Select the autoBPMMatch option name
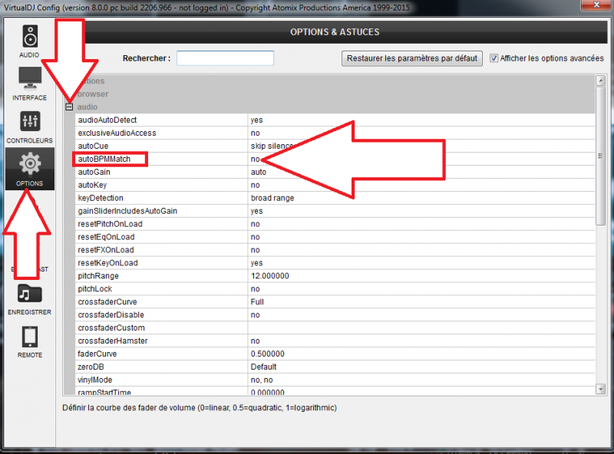Screen dimensions: 614x454 coord(104,159)
